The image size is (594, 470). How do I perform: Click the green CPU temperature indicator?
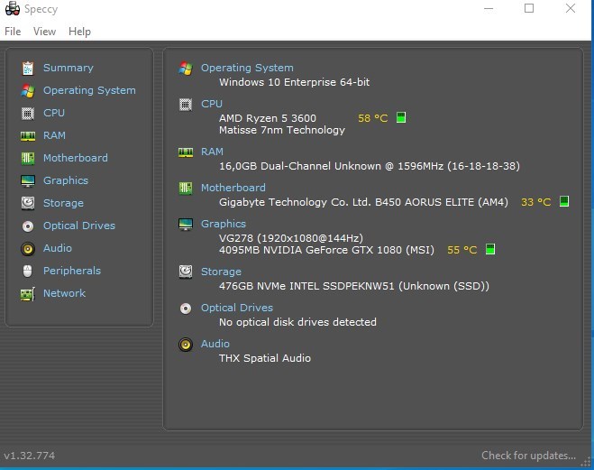(x=401, y=117)
